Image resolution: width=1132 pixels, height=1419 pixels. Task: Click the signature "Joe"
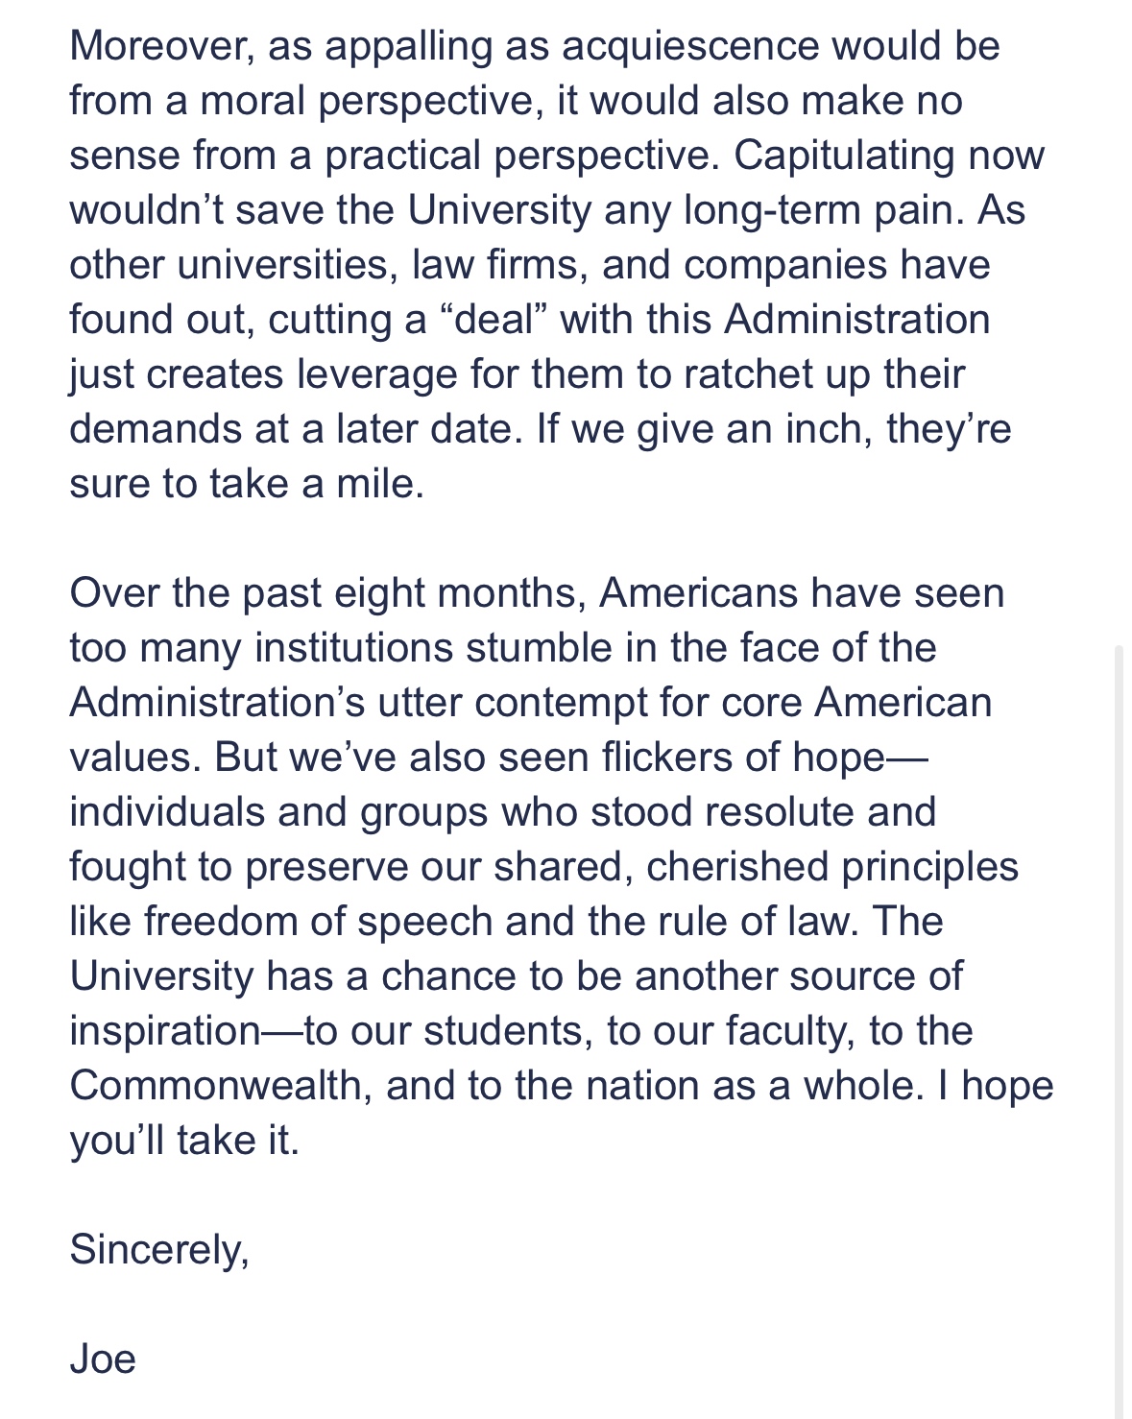point(103,1359)
